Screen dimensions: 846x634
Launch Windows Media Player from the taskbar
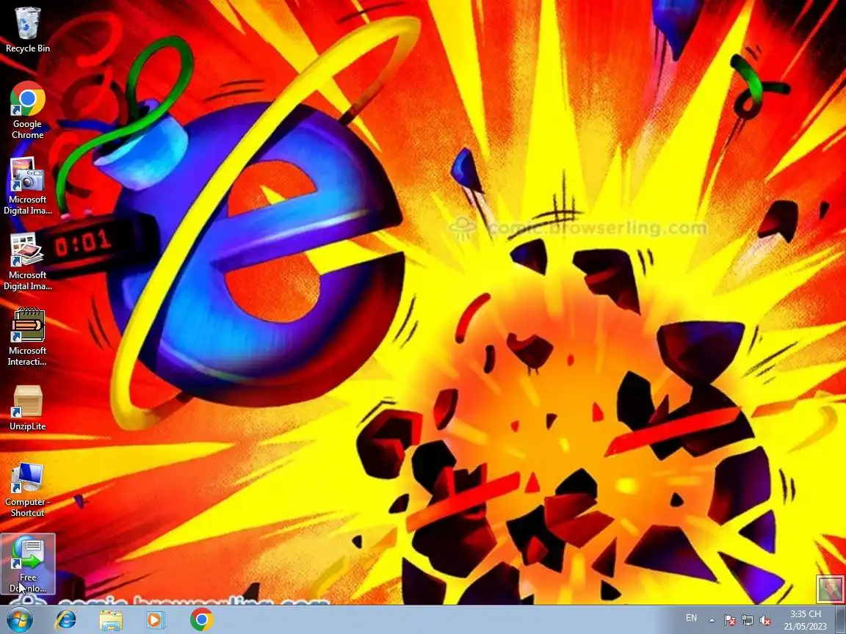click(x=156, y=620)
